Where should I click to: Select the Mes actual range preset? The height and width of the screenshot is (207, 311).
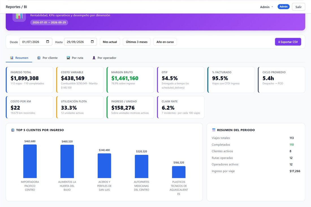110,42
